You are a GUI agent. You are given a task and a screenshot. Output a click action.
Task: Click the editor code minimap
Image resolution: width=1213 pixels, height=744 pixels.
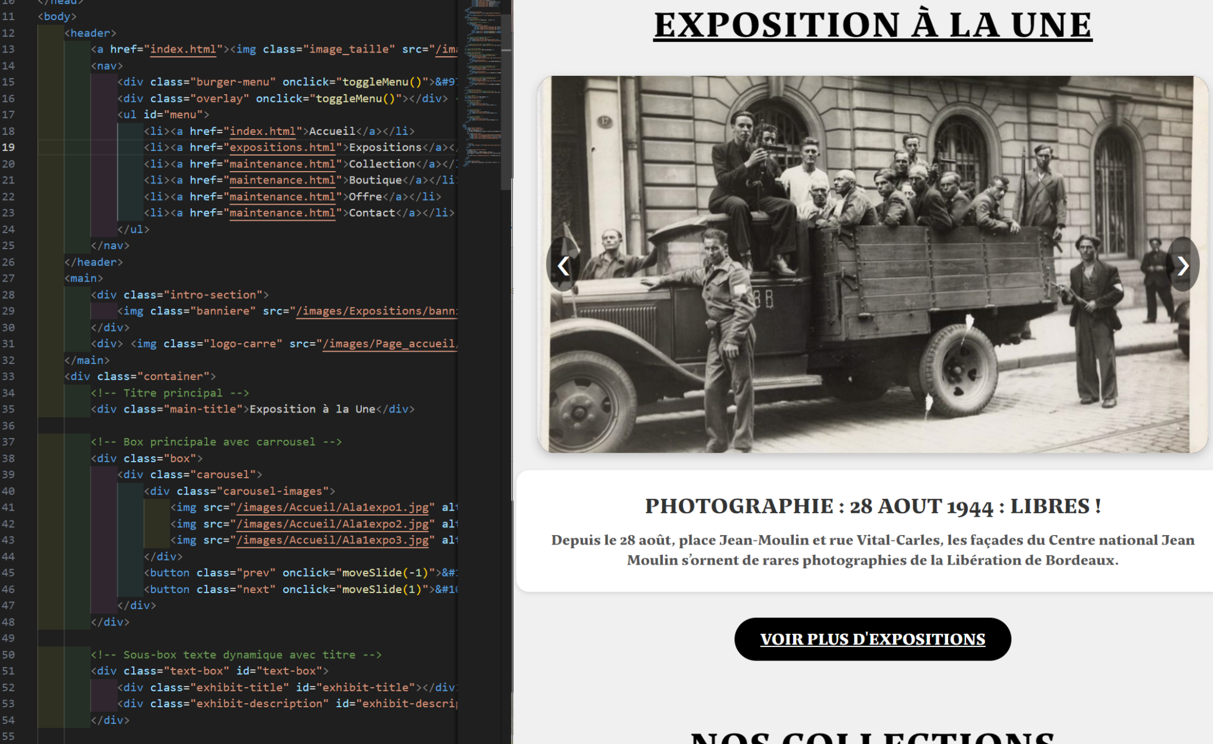pyautogui.click(x=482, y=83)
